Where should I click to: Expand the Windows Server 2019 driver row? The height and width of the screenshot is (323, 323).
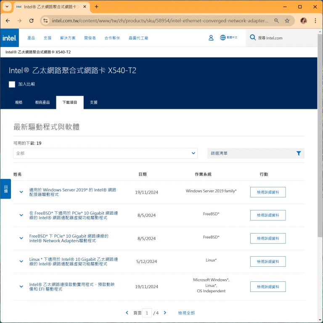(x=21, y=192)
